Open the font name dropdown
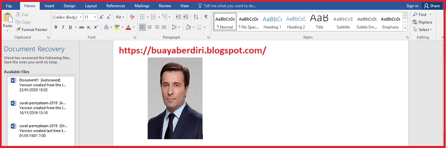 point(81,17)
